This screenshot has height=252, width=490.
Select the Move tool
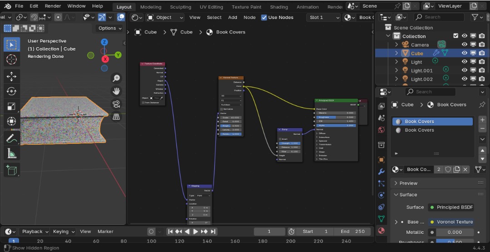[11, 76]
